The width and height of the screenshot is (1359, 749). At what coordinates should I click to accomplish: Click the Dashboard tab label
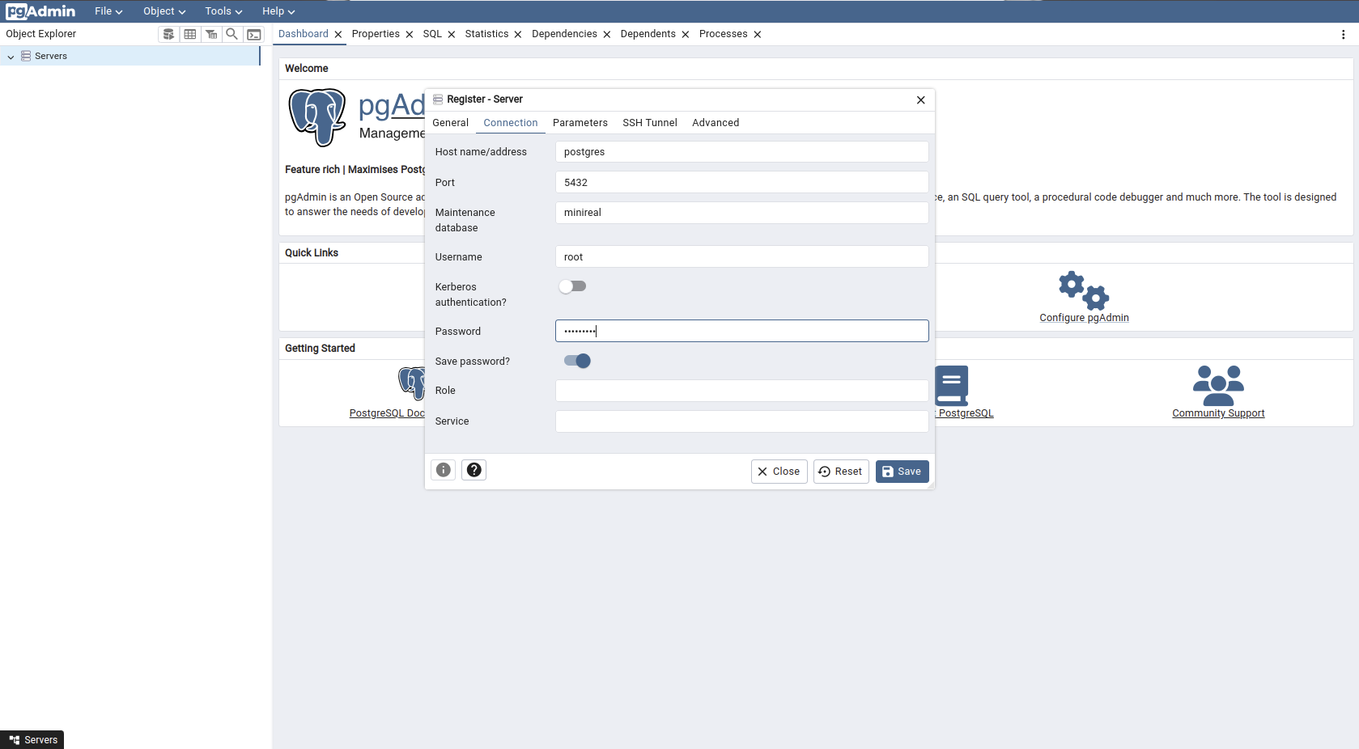pos(304,34)
